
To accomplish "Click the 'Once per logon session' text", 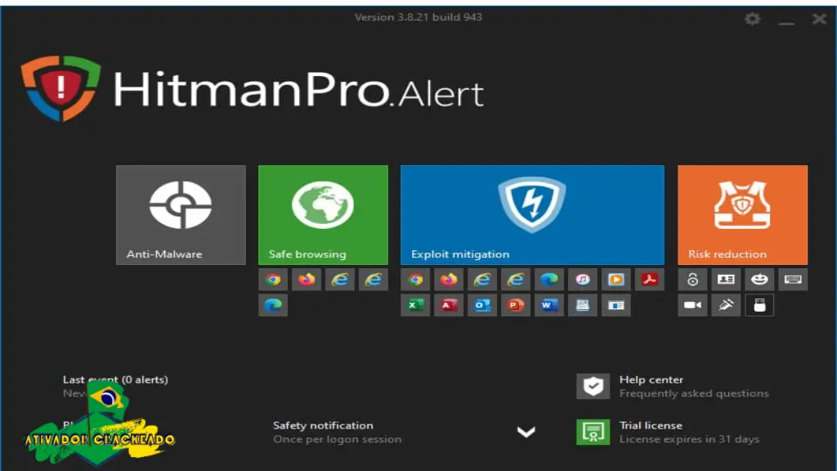I will pos(338,439).
